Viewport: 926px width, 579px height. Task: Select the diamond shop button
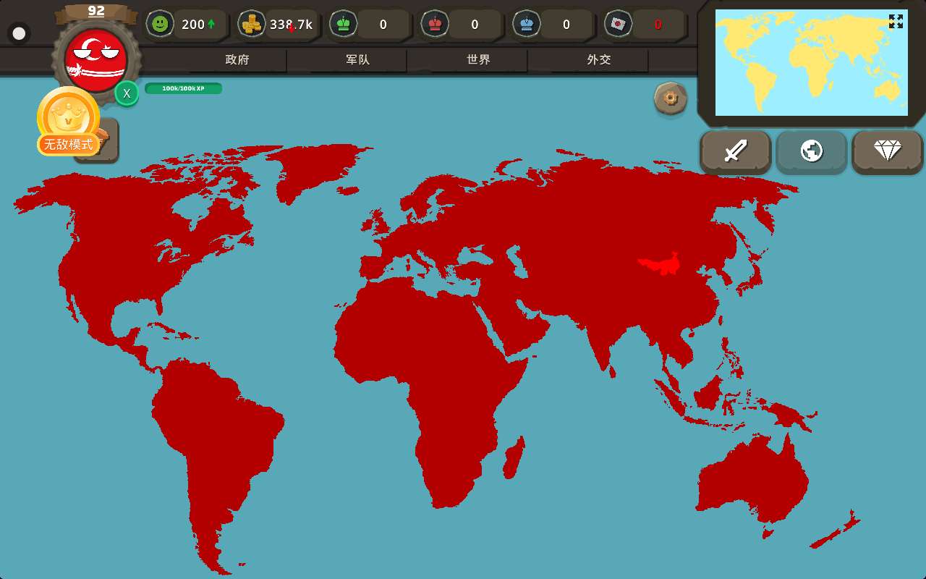tap(887, 151)
